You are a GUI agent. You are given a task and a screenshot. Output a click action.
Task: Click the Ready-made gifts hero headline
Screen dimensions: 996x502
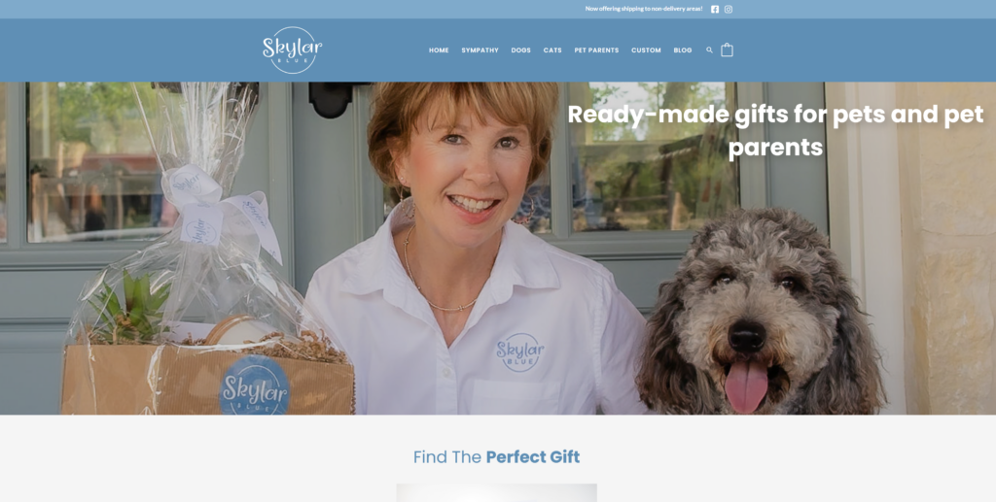(775, 130)
